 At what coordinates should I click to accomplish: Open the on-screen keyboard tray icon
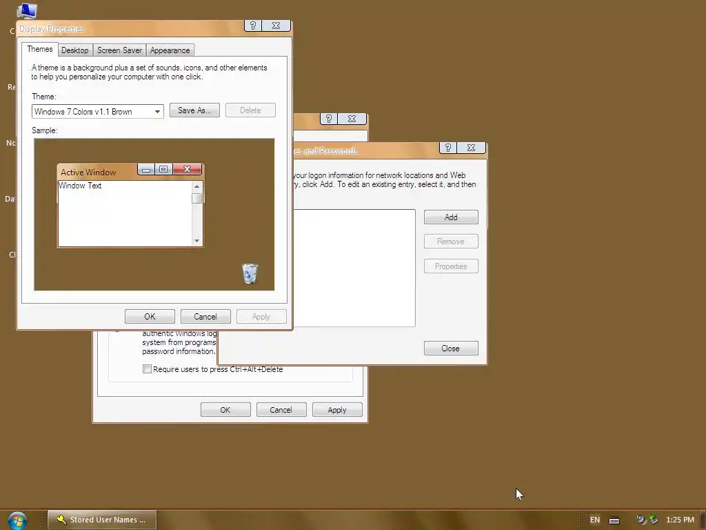pyautogui.click(x=614, y=520)
